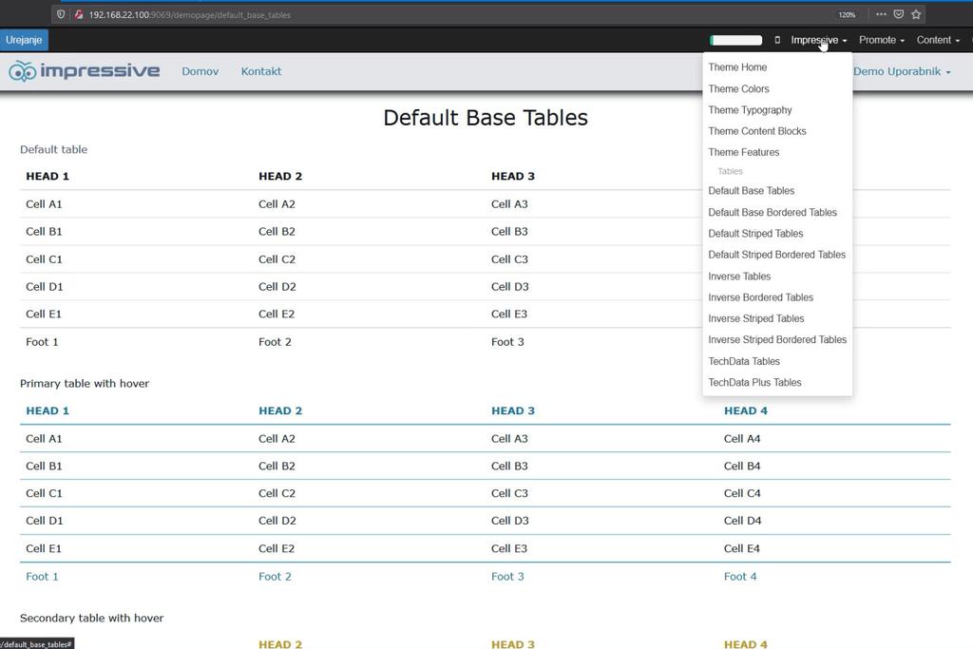973x649 pixels.
Task: Select Inverse Bordered Tables entry
Action: click(x=760, y=297)
